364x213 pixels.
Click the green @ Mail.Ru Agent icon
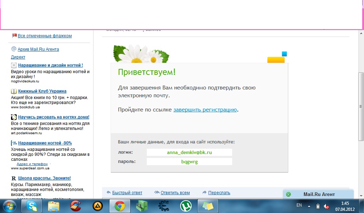(288, 194)
